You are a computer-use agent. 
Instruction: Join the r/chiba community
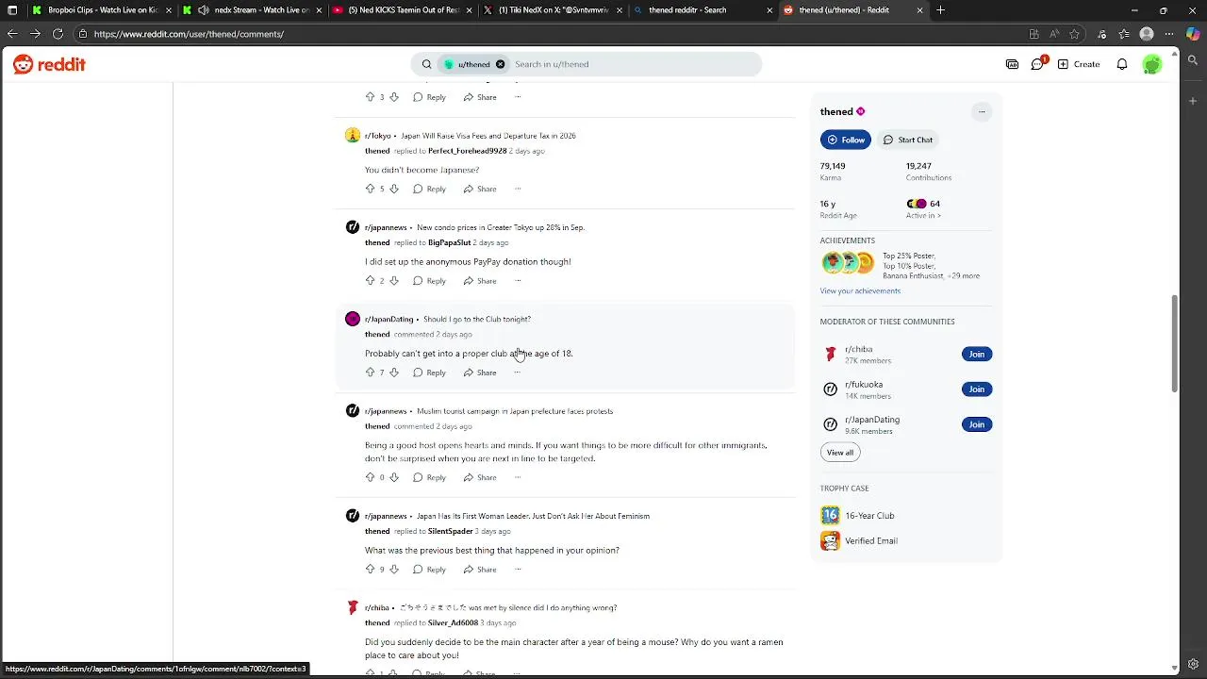pyautogui.click(x=977, y=354)
